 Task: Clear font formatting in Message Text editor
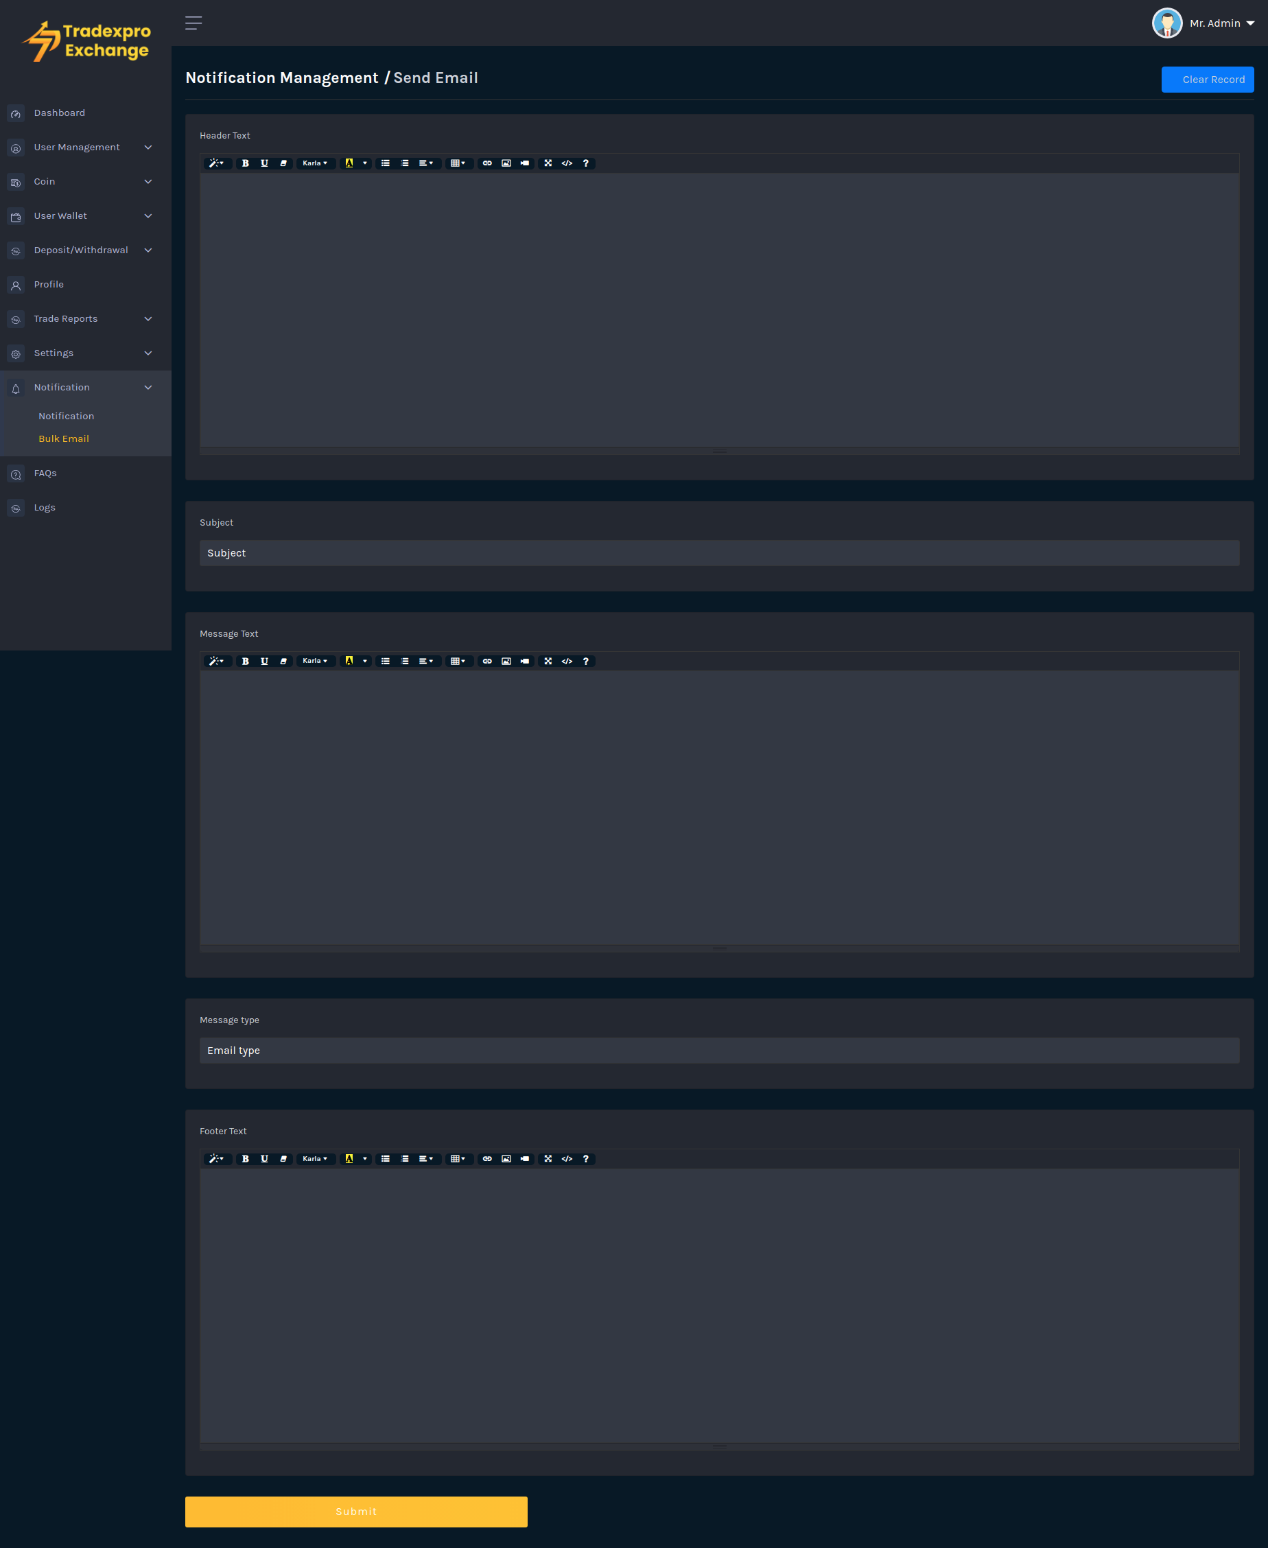(283, 661)
